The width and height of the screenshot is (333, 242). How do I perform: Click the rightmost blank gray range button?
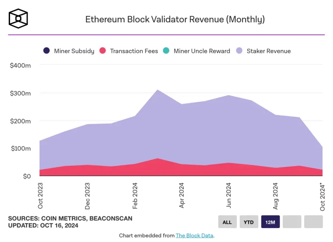[313, 222]
